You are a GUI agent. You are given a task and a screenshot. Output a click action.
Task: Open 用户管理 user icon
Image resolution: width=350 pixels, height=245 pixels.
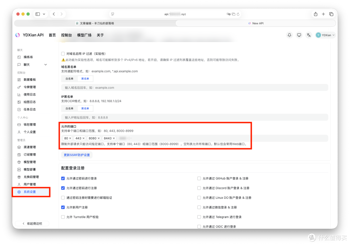[19, 184]
